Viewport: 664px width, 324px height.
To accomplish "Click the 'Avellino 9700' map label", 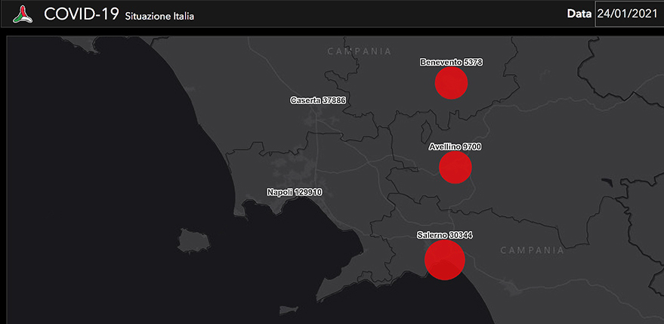I will 455,147.
